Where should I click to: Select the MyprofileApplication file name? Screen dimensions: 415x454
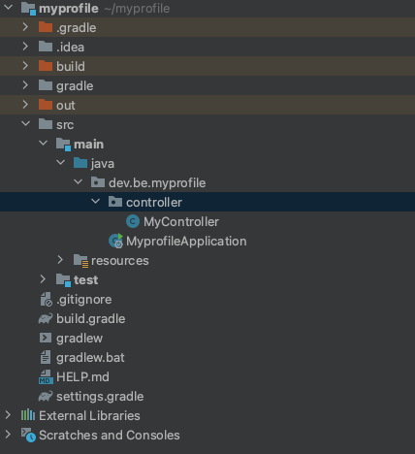click(186, 242)
